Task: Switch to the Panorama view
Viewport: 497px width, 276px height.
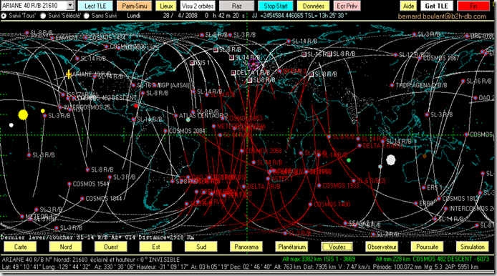Action: click(246, 247)
